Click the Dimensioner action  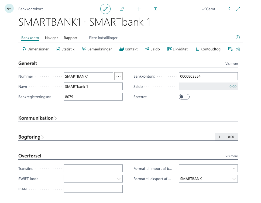pyautogui.click(x=35, y=49)
